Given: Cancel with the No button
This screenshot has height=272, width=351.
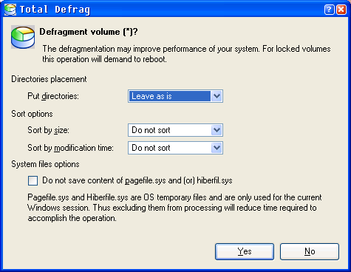Looking at the screenshot, I should (x=310, y=251).
